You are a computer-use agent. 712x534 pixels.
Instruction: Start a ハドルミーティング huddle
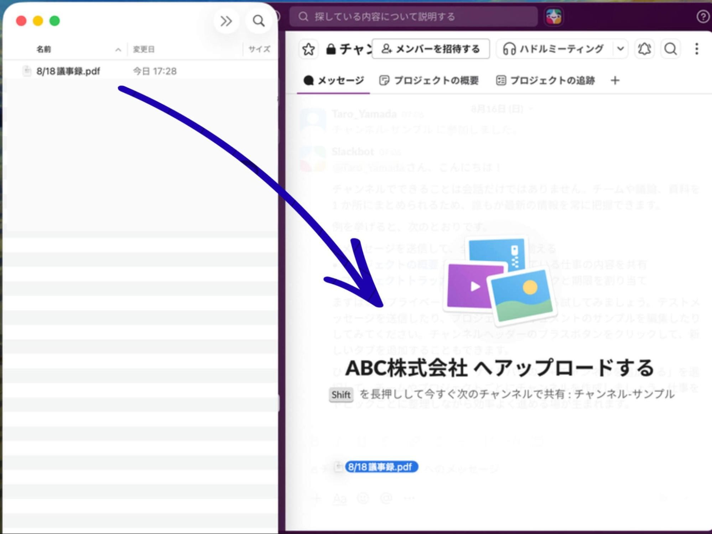pos(554,49)
